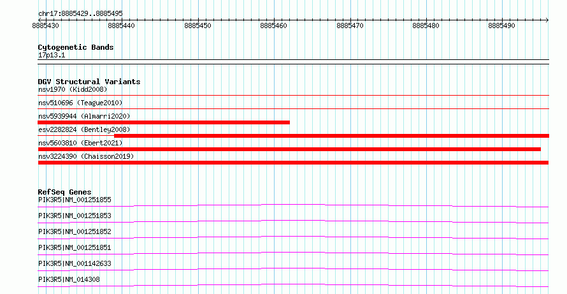The width and height of the screenshot is (567, 294).
Task: Click ruler position 8885470
Action: click(x=350, y=26)
